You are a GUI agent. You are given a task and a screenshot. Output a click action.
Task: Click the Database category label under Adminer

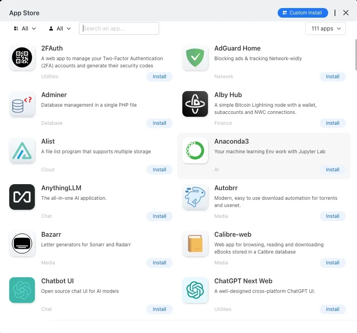pos(52,123)
